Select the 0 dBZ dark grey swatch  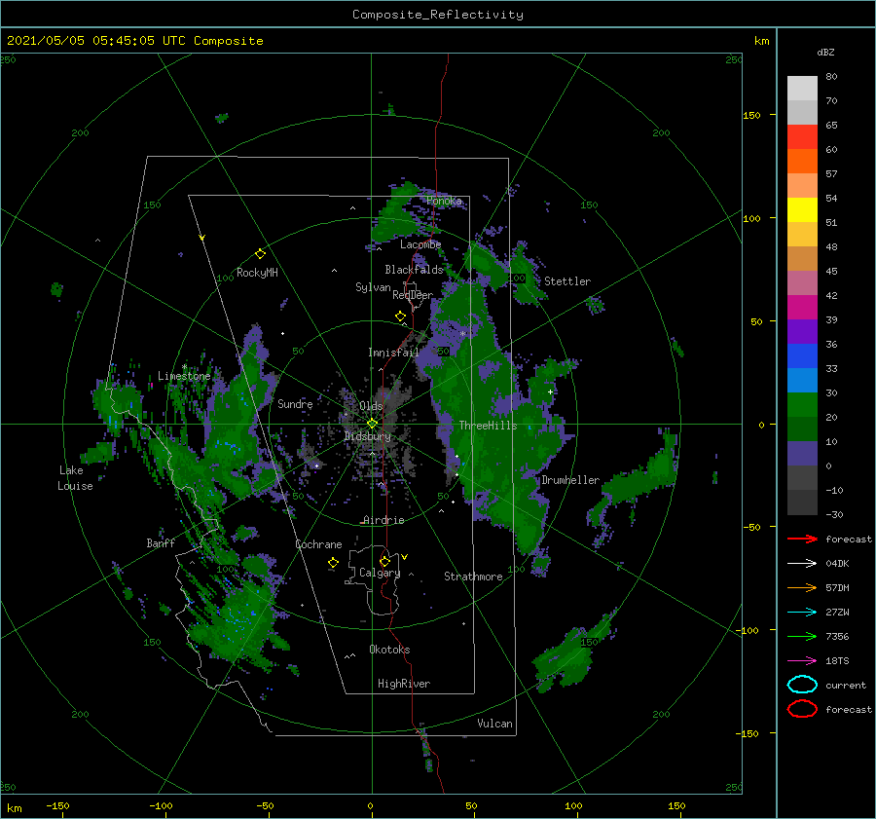[802, 477]
